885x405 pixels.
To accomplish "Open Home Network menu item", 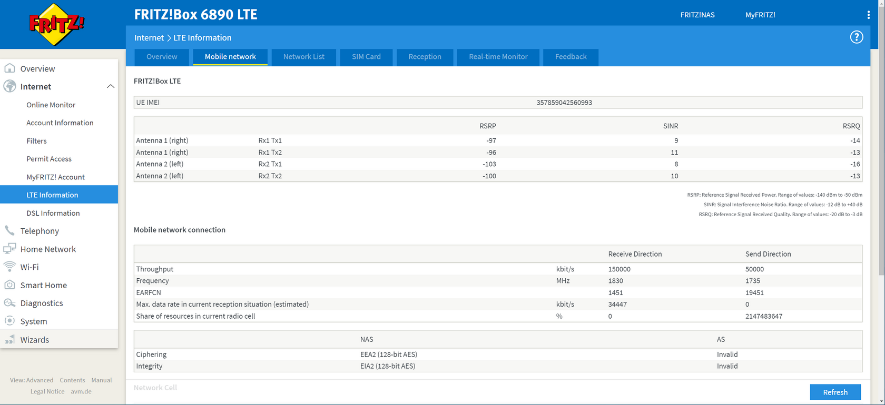I will click(48, 249).
